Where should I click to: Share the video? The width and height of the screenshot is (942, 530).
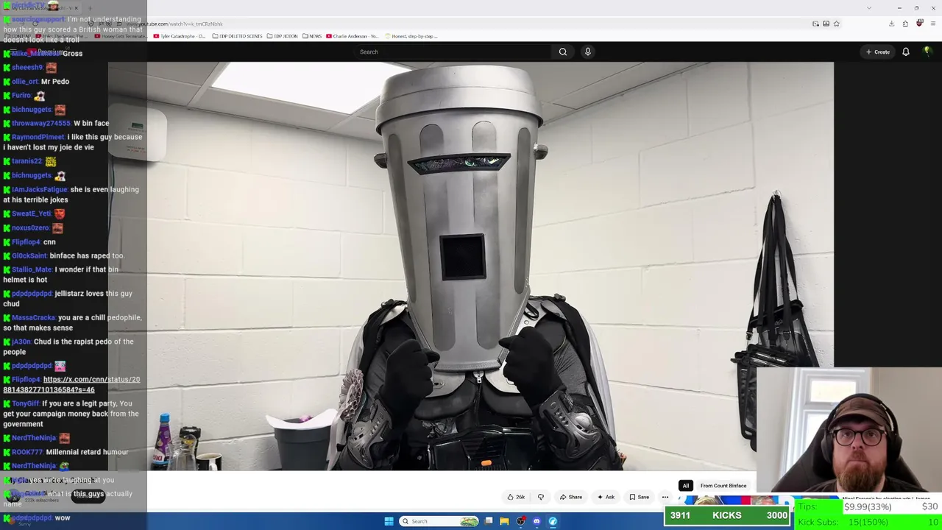pos(571,497)
